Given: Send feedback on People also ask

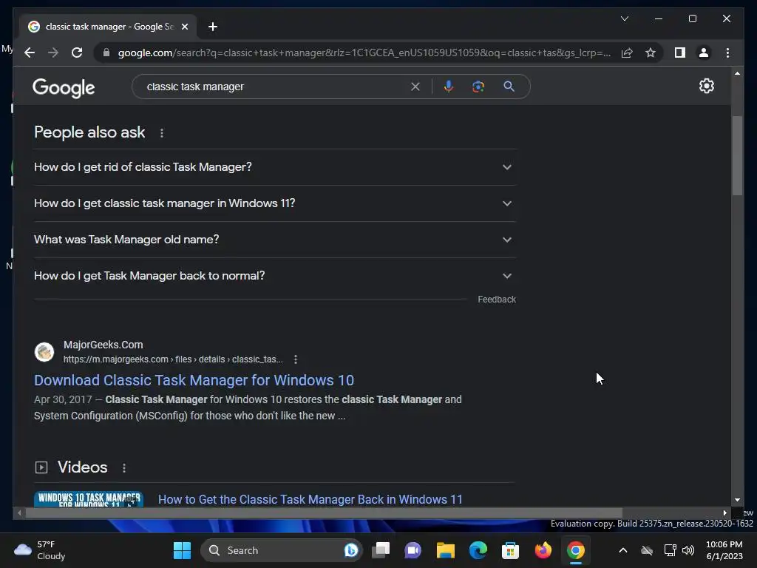Looking at the screenshot, I should click(497, 300).
